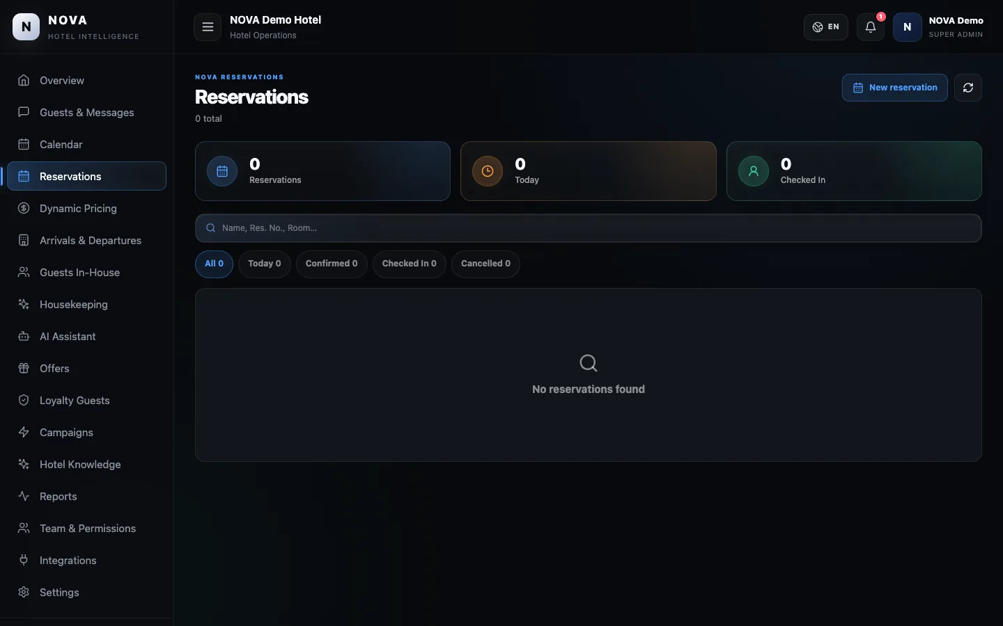Image resolution: width=1003 pixels, height=626 pixels.
Task: Select the Cancelled 0 filter tab
Action: coord(485,264)
